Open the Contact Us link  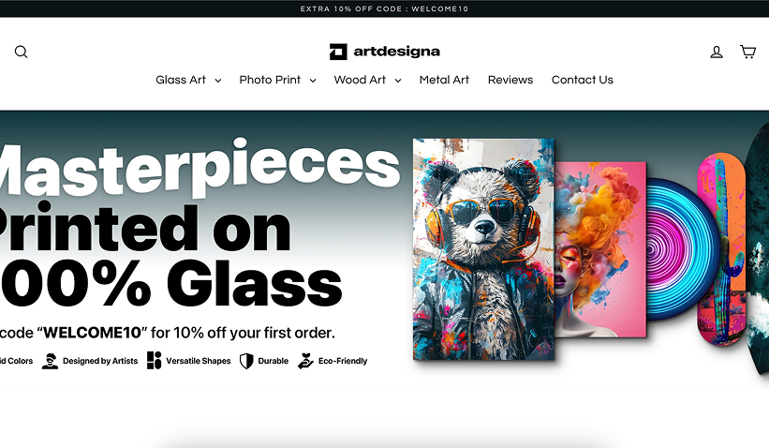583,80
